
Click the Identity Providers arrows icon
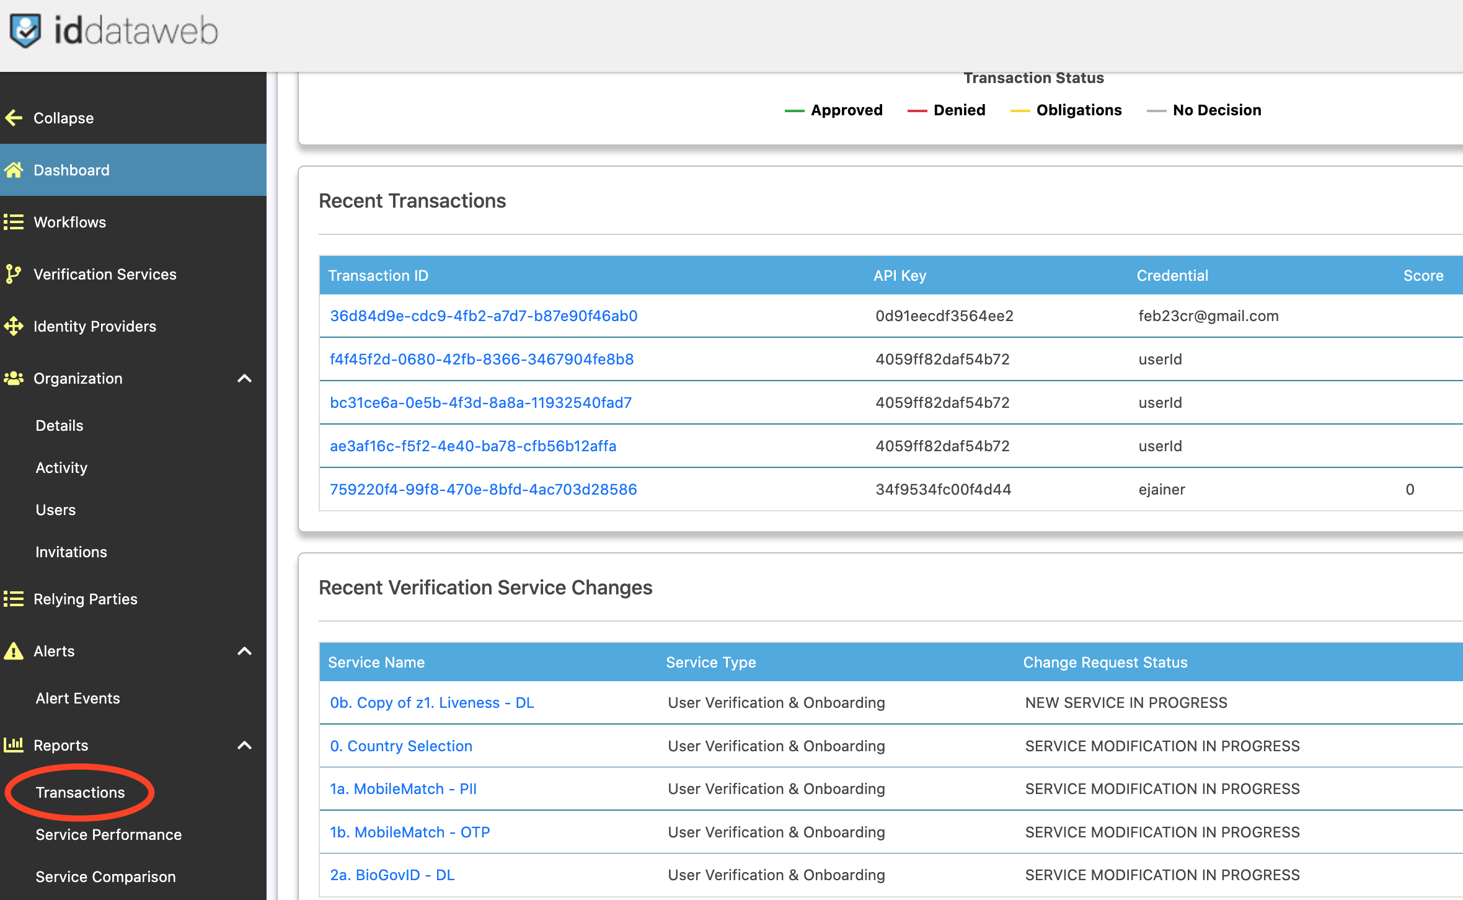[x=14, y=326]
